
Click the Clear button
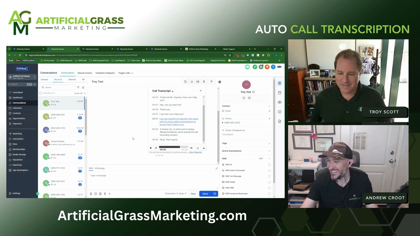click(193, 194)
